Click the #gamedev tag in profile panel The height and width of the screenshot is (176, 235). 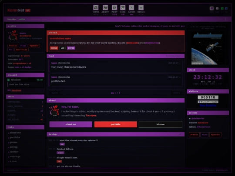(34, 46)
